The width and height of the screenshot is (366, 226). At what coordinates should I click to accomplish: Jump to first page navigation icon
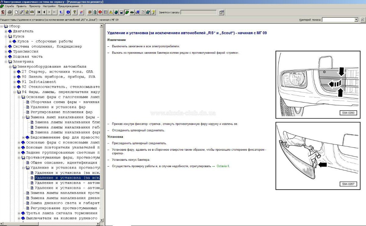[39, 12]
